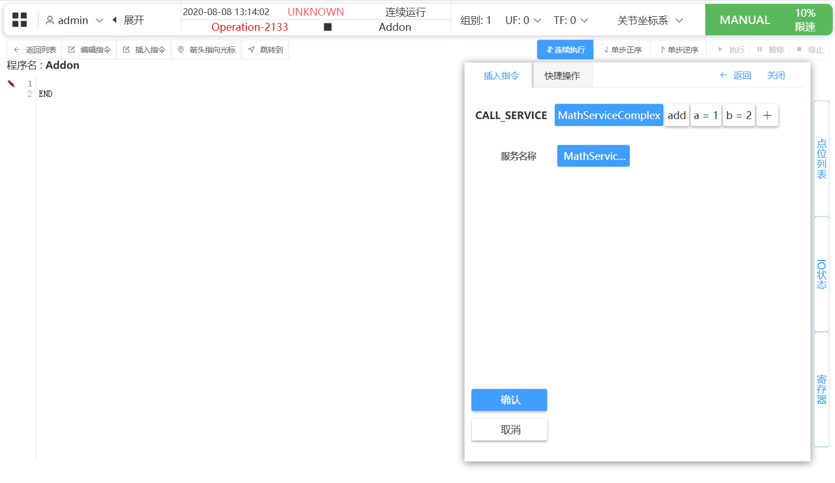Image resolution: width=835 pixels, height=483 pixels.
Task: Open the joint coordinate system dropdown
Action: click(x=650, y=20)
